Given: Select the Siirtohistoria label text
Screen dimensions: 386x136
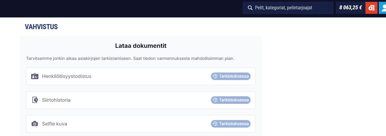Looking at the screenshot, I should [56, 100].
